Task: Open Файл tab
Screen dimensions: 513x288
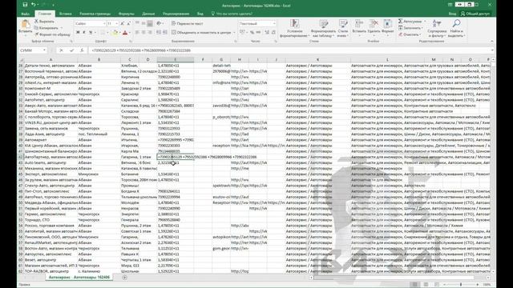Action: (25, 14)
